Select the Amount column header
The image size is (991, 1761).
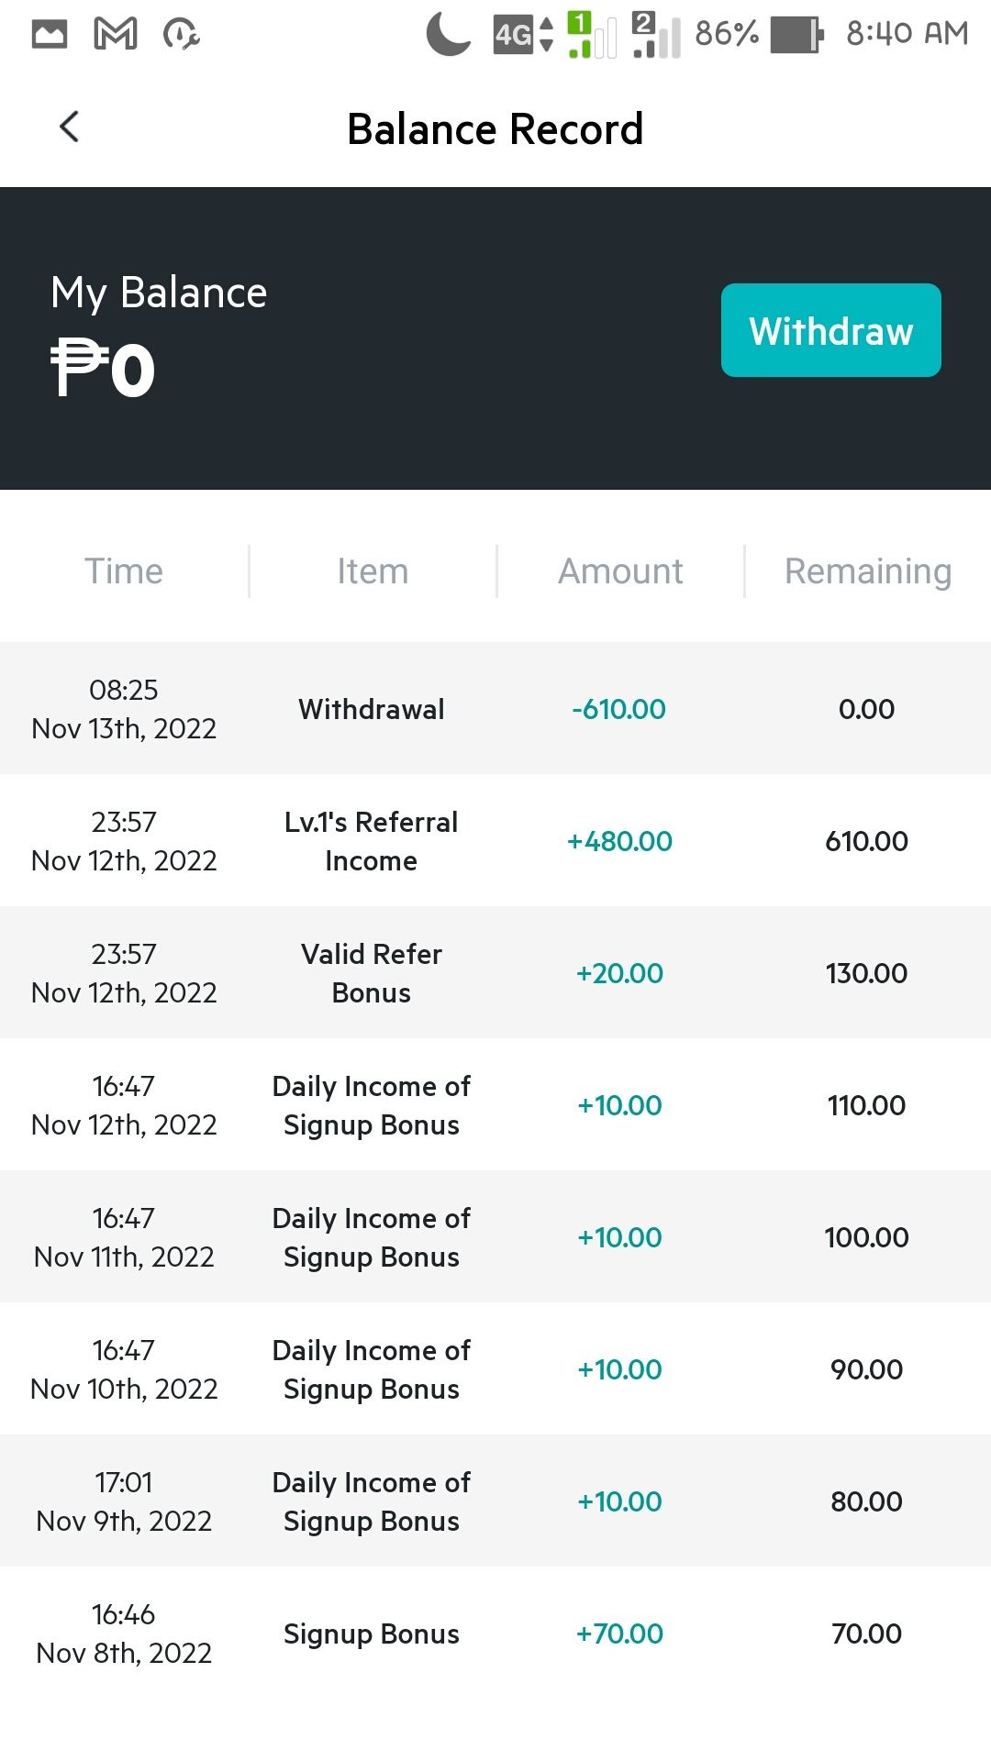pos(620,571)
